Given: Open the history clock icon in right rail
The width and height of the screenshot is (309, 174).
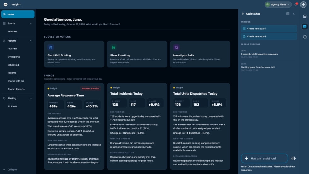Looking at the screenshot, I should tap(305, 37).
